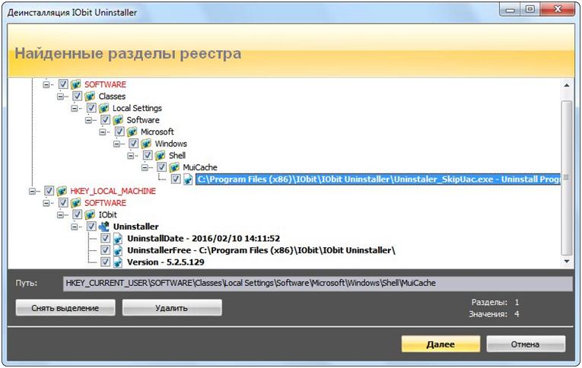The image size is (582, 368).
Task: Toggle the Shell key checkbox
Action: [148, 156]
